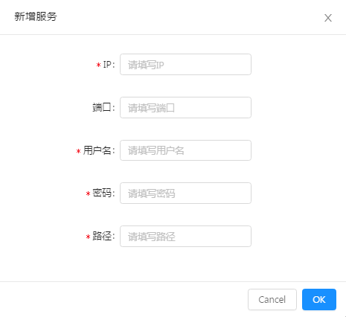This screenshot has height=317, width=346.
Task: Click the red required asterisk beside 密码
Action: (x=88, y=193)
